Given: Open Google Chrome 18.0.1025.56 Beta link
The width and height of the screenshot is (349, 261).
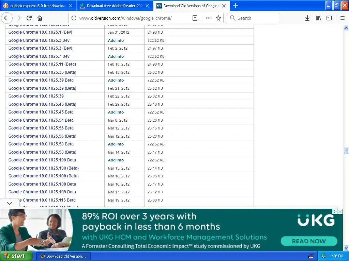Looking at the screenshot, I should [41, 128].
